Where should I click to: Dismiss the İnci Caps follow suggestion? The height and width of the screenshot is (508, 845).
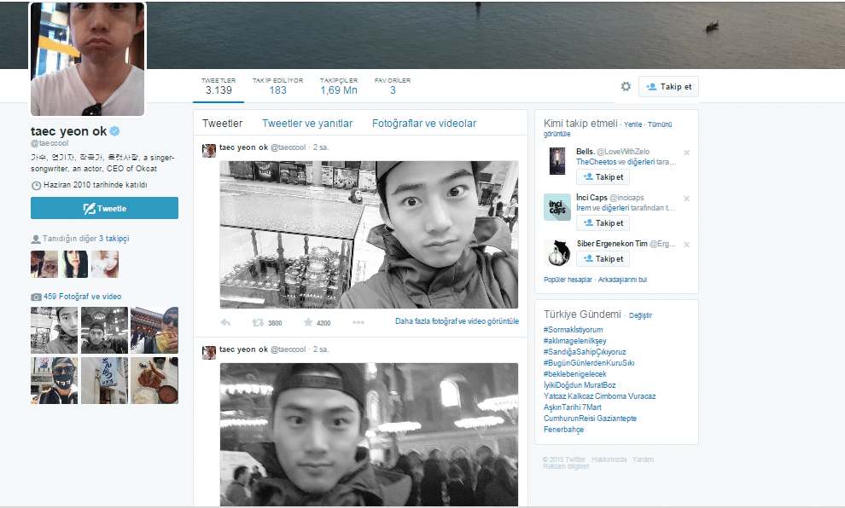(686, 199)
